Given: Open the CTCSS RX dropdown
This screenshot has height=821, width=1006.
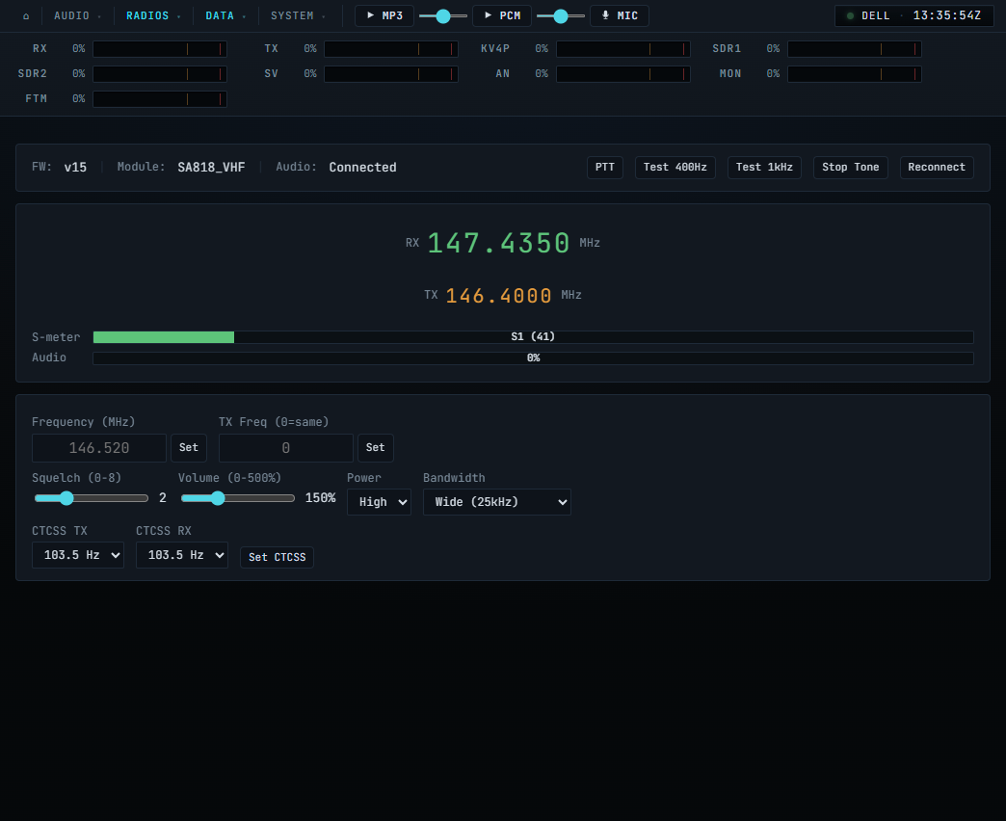Looking at the screenshot, I should coord(181,555).
